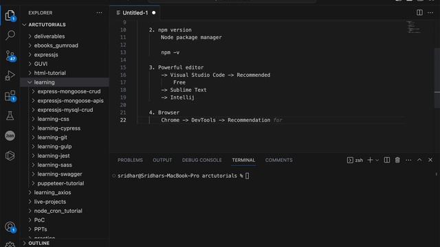Open the Testing flask icon
440x247 pixels.
(10, 116)
